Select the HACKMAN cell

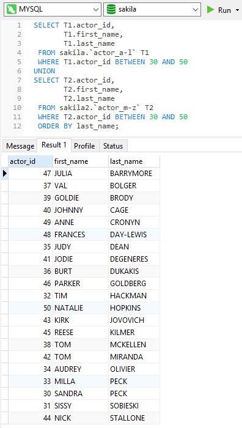coord(134,295)
